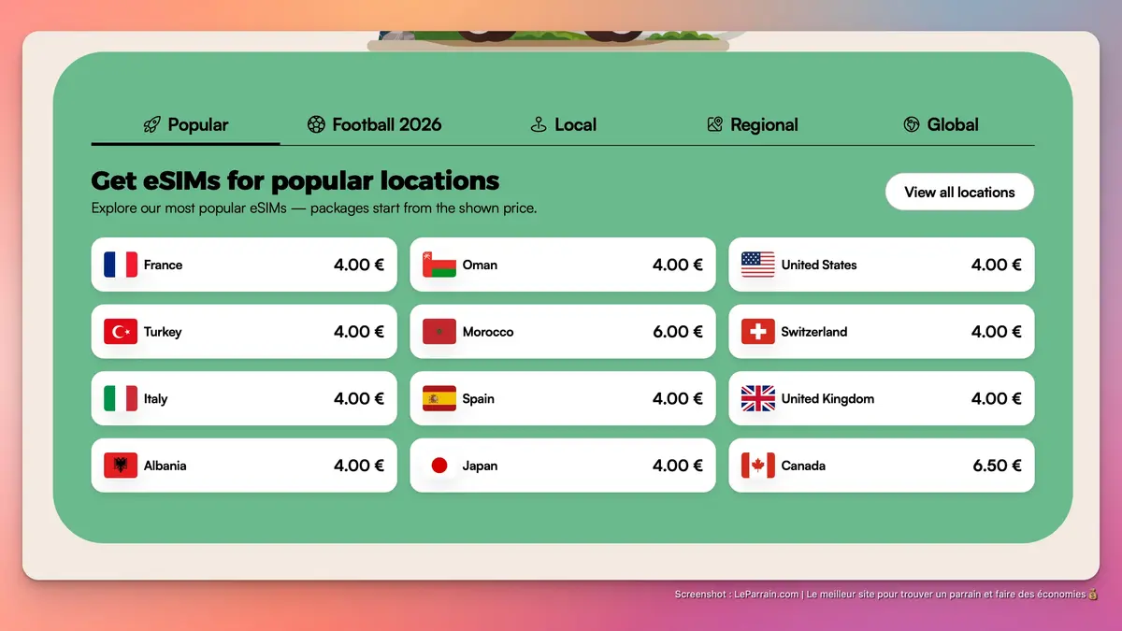
Task: Select the Oman country name
Action: pyautogui.click(x=480, y=265)
